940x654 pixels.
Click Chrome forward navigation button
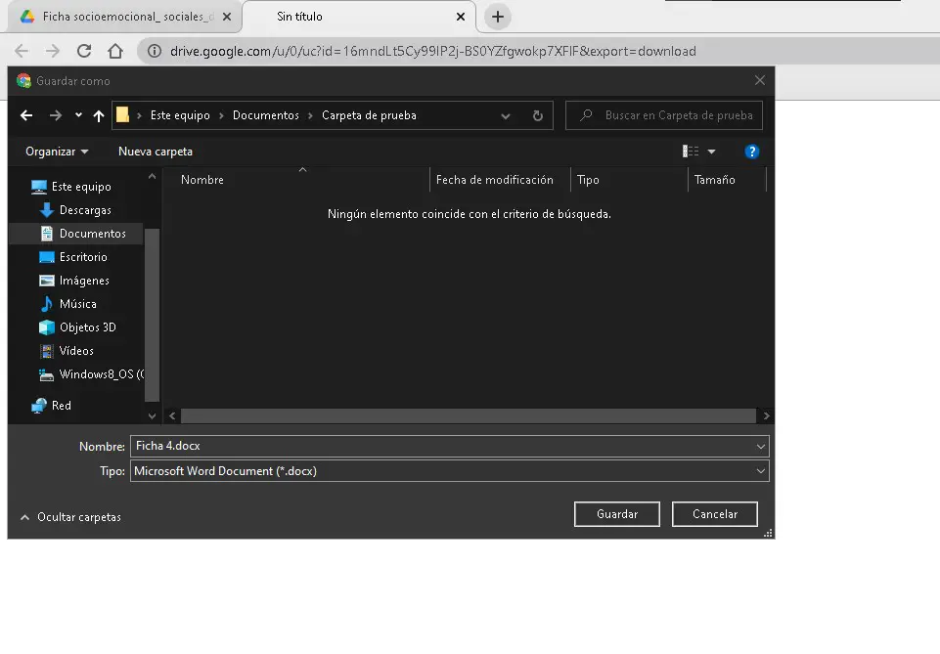pyautogui.click(x=53, y=51)
